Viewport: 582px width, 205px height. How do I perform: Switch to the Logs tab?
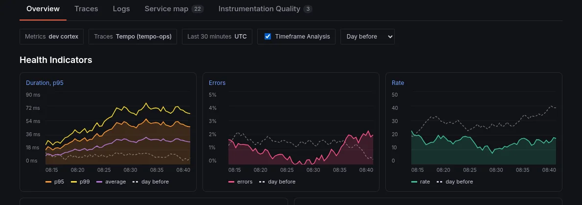coord(121,9)
